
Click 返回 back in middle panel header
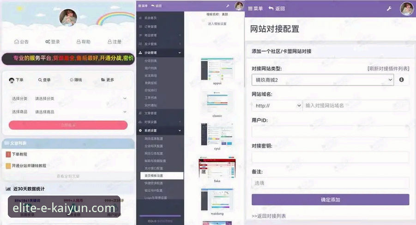(x=156, y=6)
